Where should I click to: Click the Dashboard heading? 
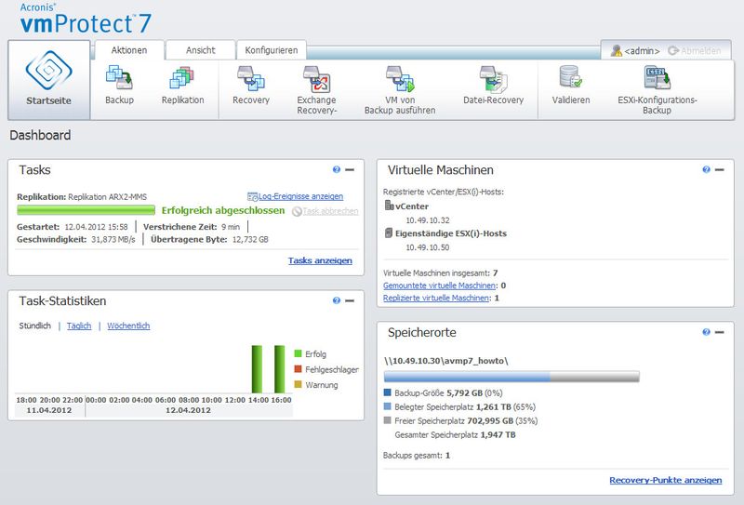[40, 135]
